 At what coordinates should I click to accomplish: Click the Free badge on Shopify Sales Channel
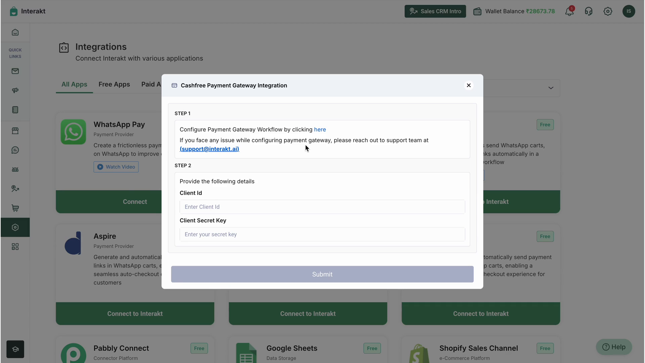(545, 348)
